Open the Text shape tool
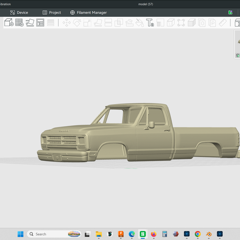This screenshot has width=240, height=240. tap(150, 23)
